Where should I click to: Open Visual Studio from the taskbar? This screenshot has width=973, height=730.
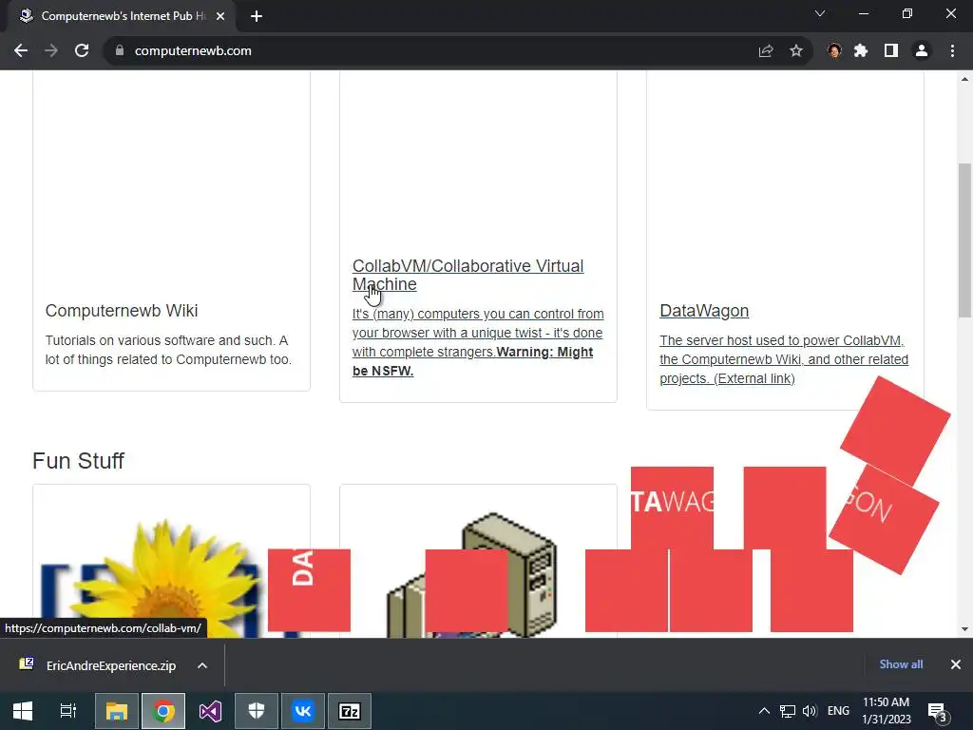[x=210, y=711]
